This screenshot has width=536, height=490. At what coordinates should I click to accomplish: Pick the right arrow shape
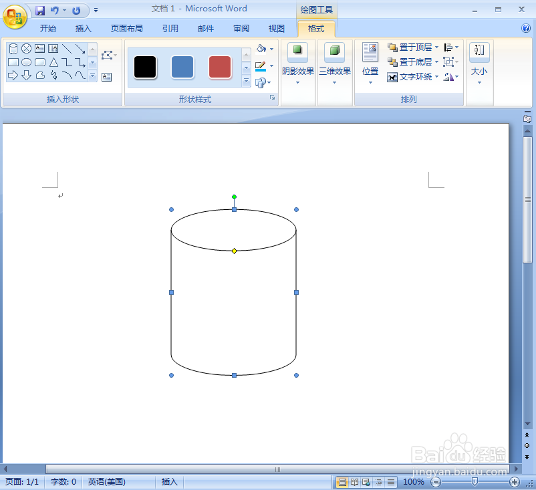13,76
